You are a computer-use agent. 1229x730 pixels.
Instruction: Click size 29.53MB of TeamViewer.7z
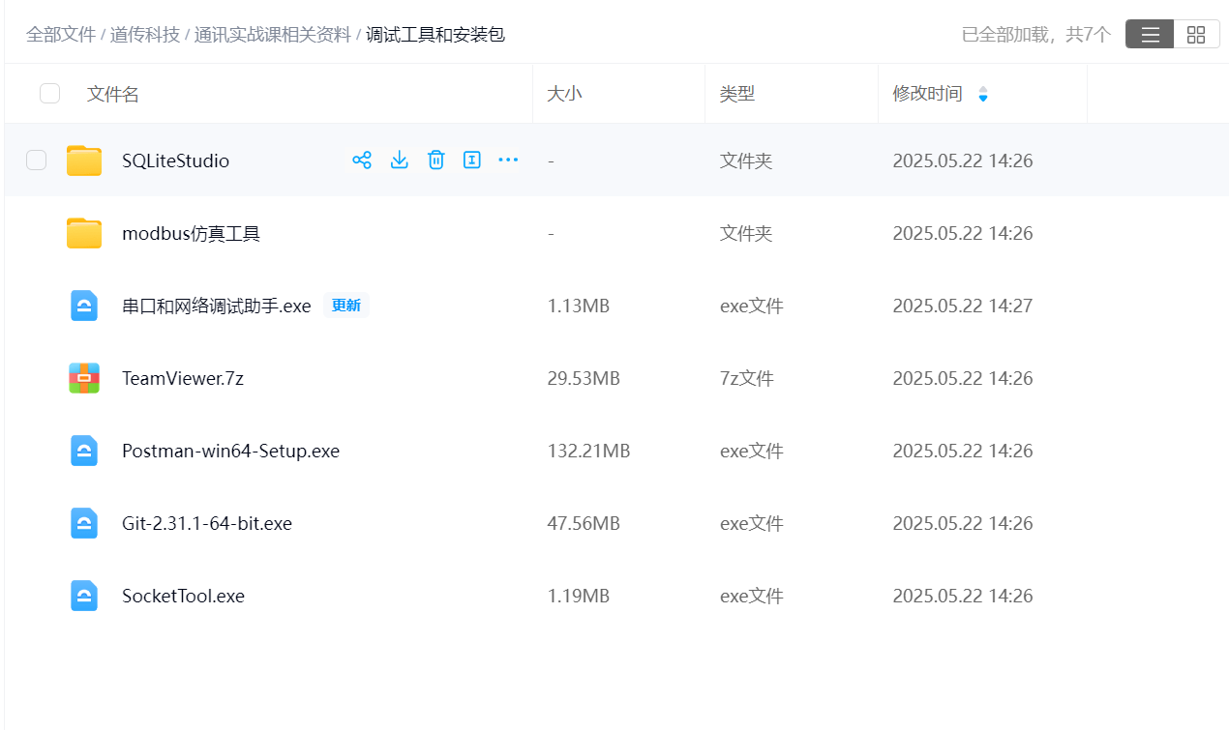click(584, 378)
